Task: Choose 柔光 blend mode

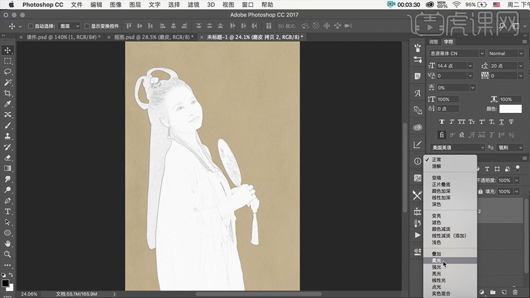Action: pyautogui.click(x=450, y=261)
